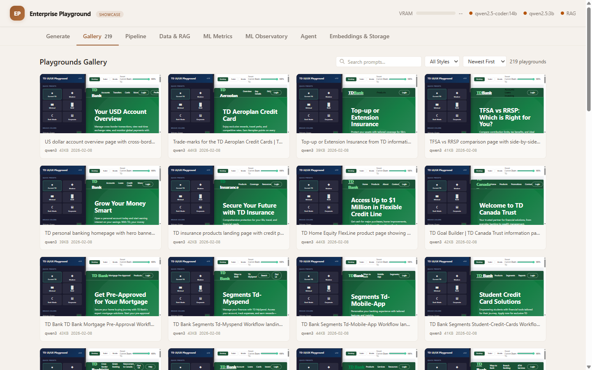Viewport: 592px width, 370px height.
Task: Click the page scrollbar down arrow
Action: coord(589,367)
